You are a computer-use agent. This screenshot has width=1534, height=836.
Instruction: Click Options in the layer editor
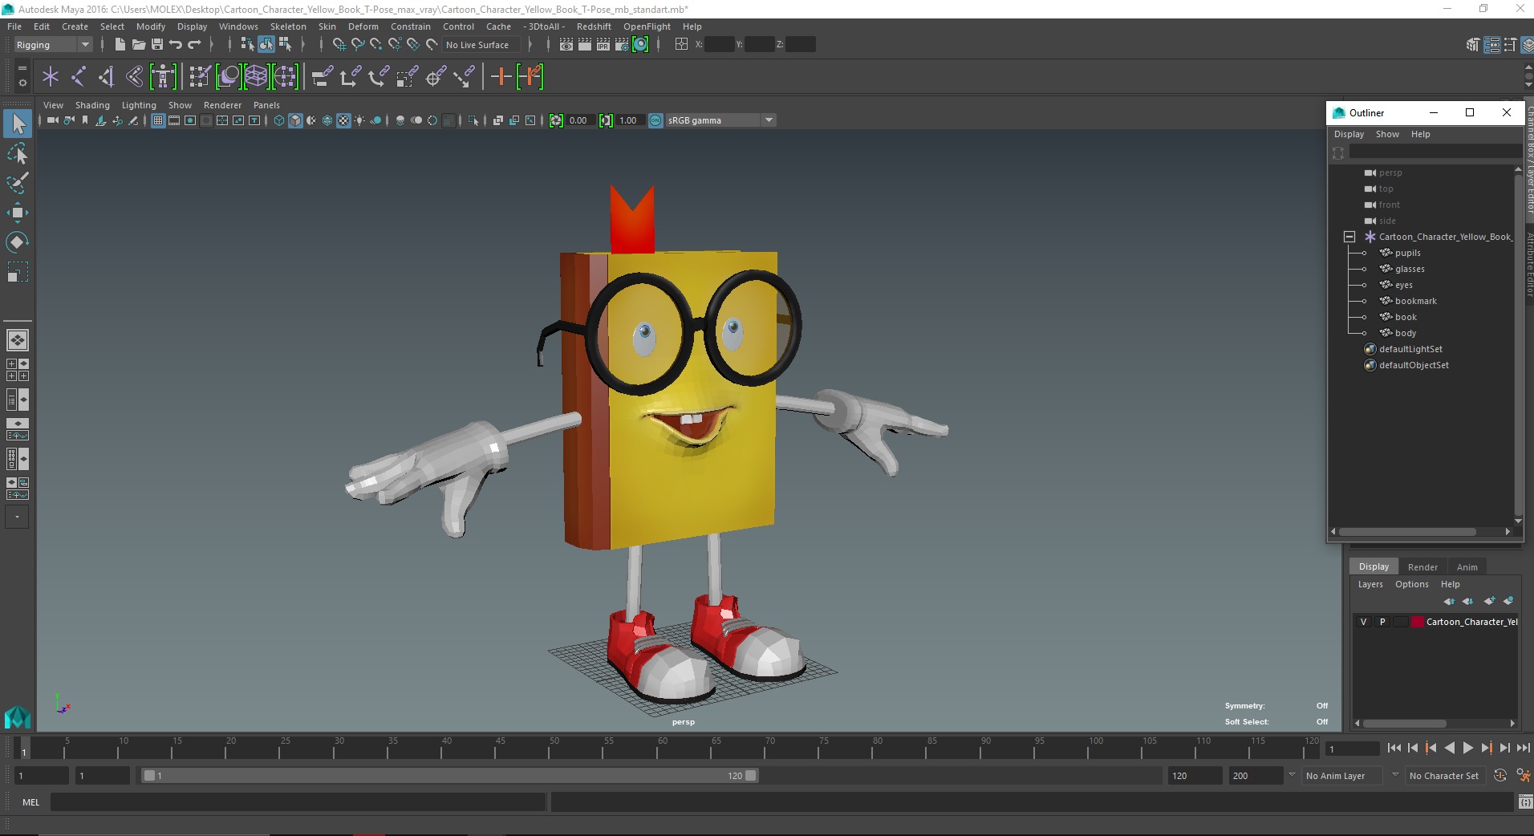click(1411, 584)
